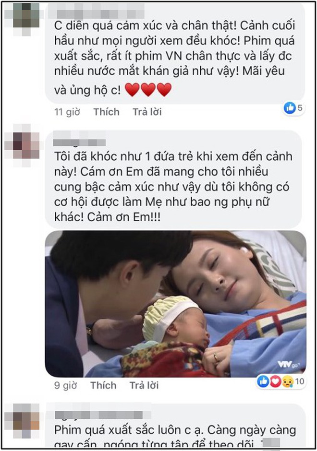Click first commenter's blurred name
Viewport: 317px width, 451px height.
click(97, 11)
